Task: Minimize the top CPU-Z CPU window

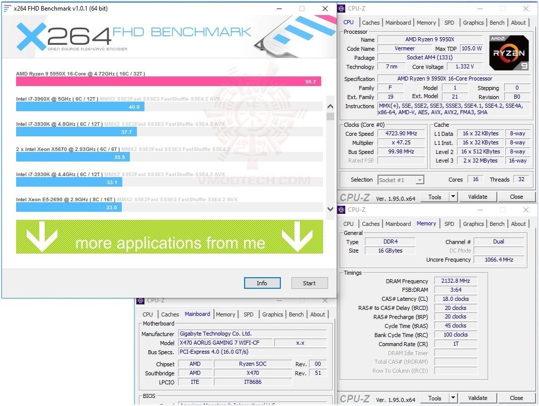Action: point(480,9)
